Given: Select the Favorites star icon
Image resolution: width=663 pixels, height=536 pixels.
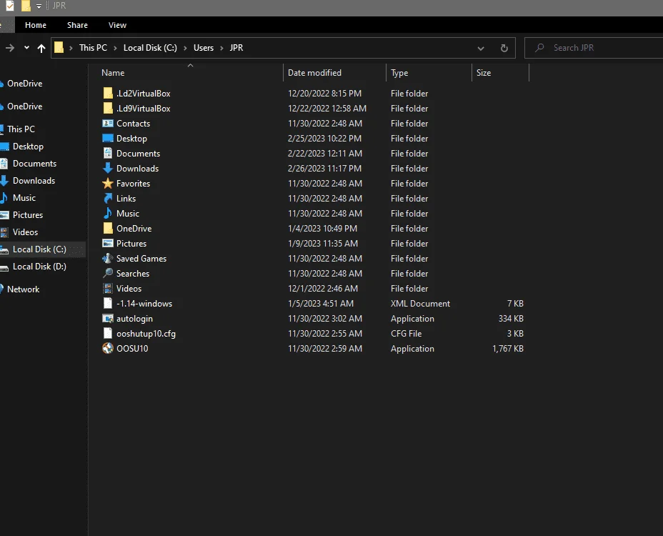Looking at the screenshot, I should (x=108, y=183).
